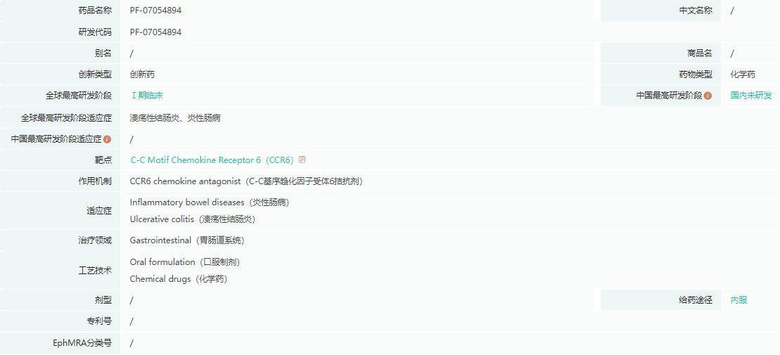
Task: Click the 化学药 drug type value
Action: point(743,75)
